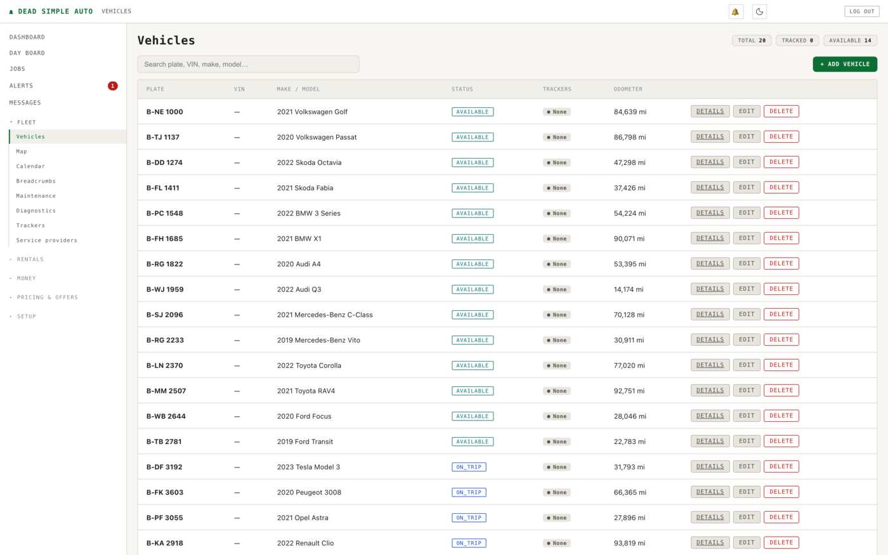This screenshot has height=555, width=888.
Task: Click the MAKE / MODEL column header
Action: [298, 89]
